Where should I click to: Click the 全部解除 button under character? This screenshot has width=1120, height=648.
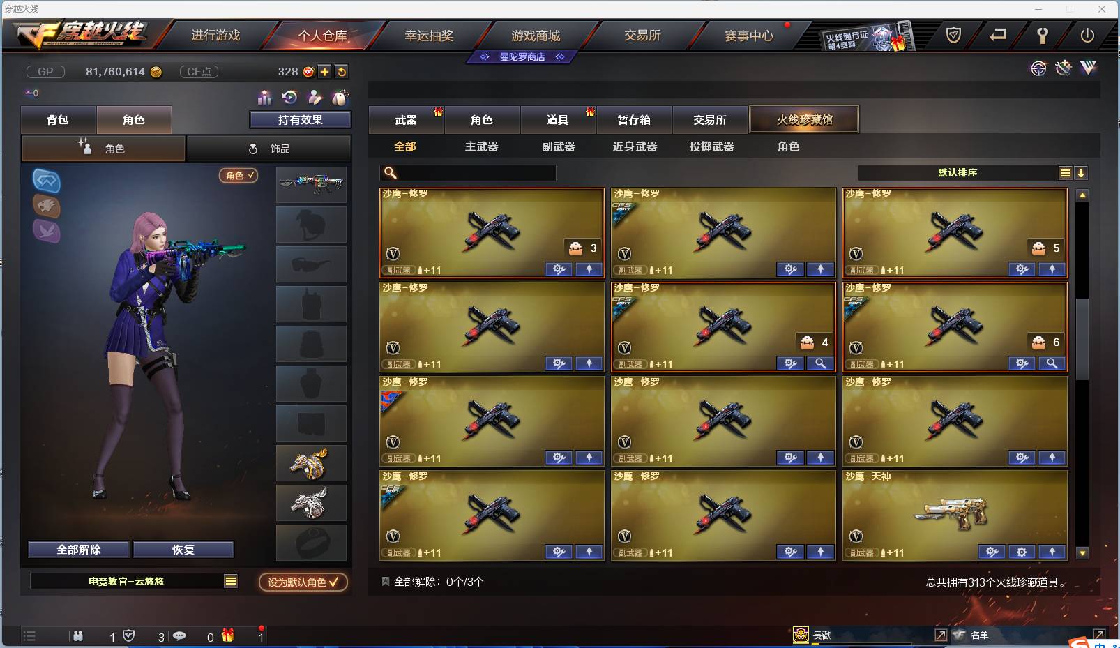tap(79, 550)
